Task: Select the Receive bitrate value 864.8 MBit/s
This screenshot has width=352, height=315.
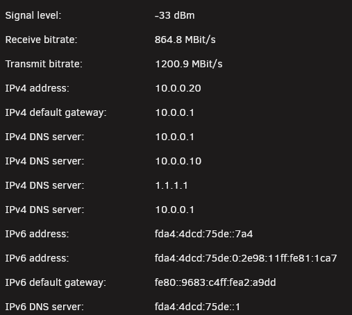Action: pyautogui.click(x=185, y=40)
